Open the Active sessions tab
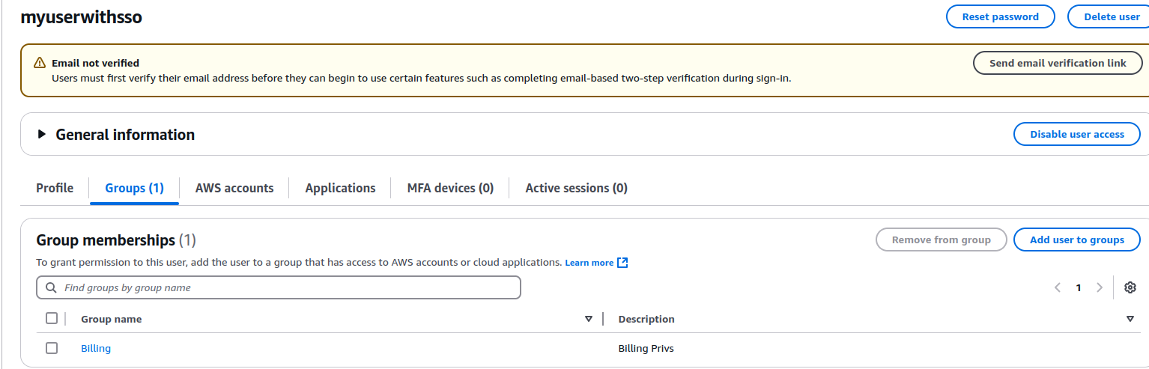Screen dimensions: 1149x369 click(576, 188)
